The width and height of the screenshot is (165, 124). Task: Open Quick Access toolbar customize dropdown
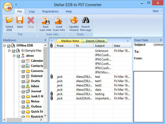[16, 5]
